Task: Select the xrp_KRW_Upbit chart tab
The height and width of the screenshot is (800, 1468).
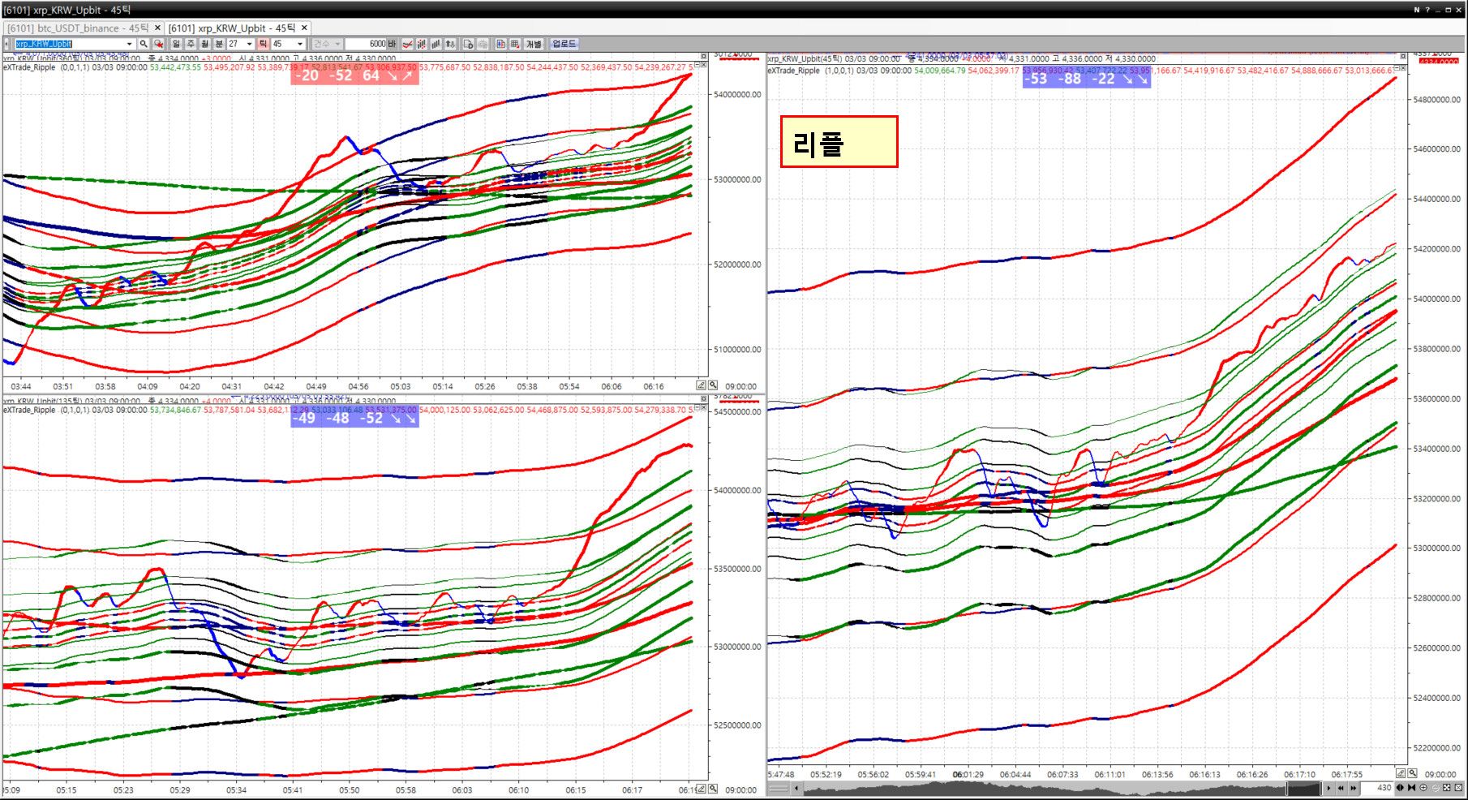Action: pos(232,28)
